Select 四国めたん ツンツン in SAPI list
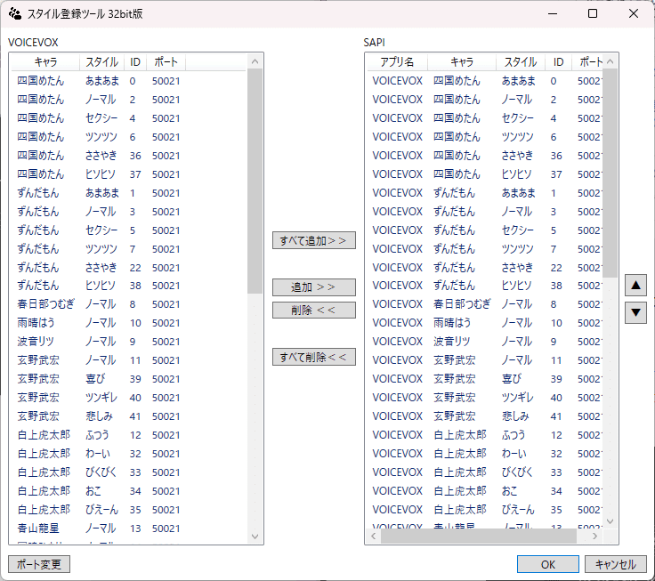 pyautogui.click(x=485, y=137)
